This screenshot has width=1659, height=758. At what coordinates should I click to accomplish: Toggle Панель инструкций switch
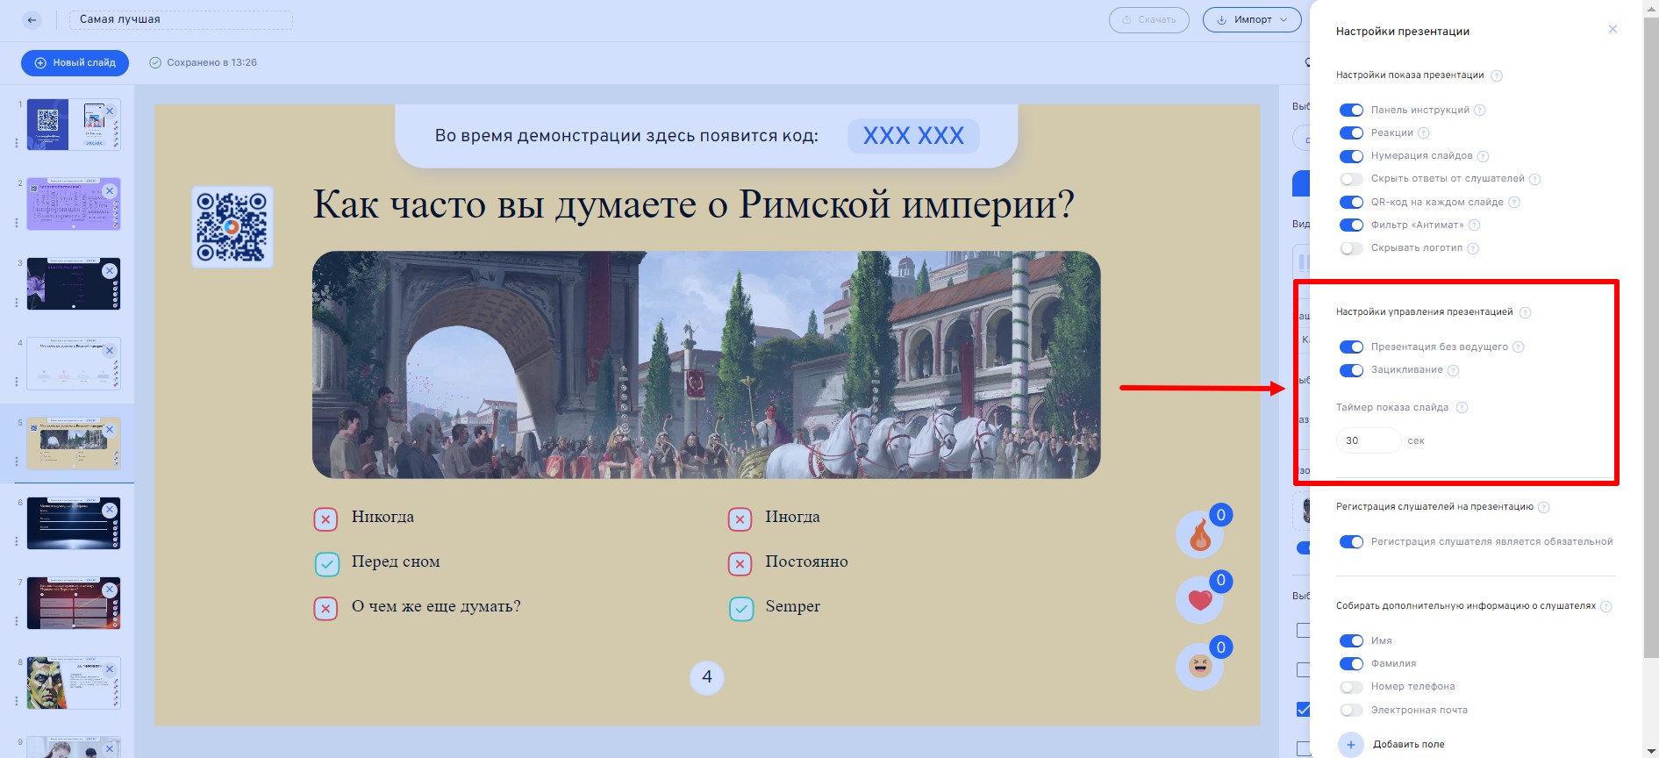click(1351, 110)
